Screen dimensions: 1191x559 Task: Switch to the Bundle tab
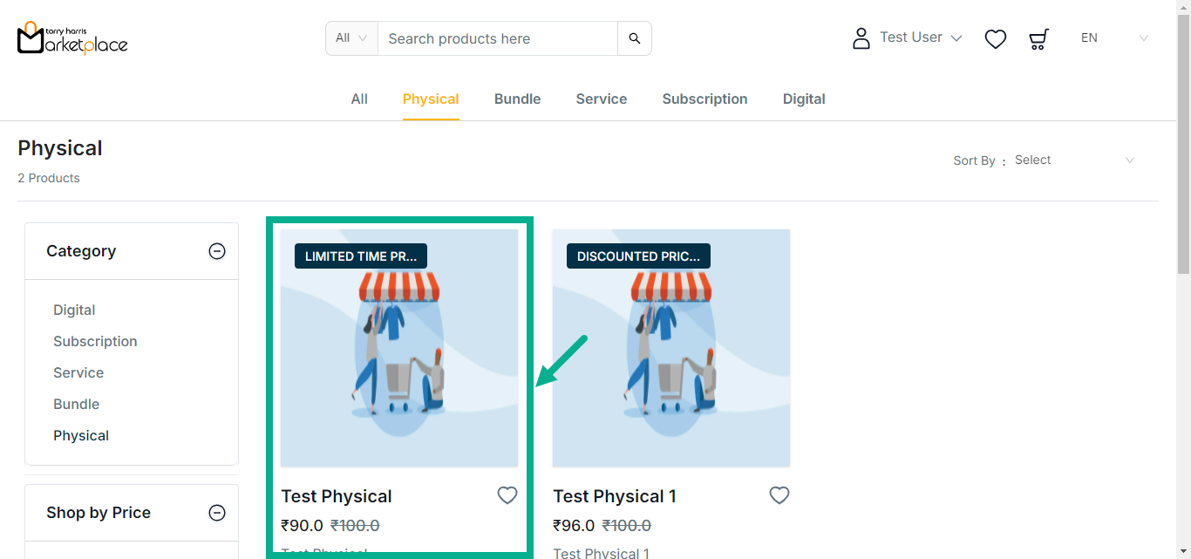[517, 99]
